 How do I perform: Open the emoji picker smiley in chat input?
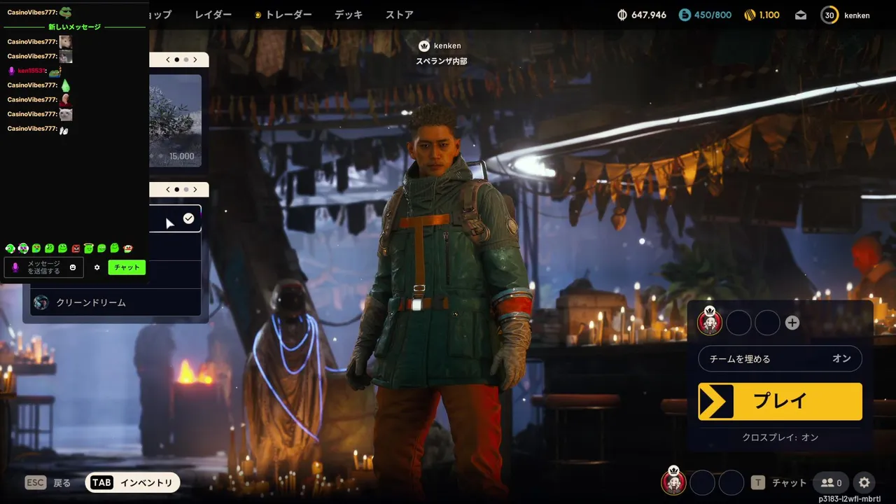coord(73,267)
